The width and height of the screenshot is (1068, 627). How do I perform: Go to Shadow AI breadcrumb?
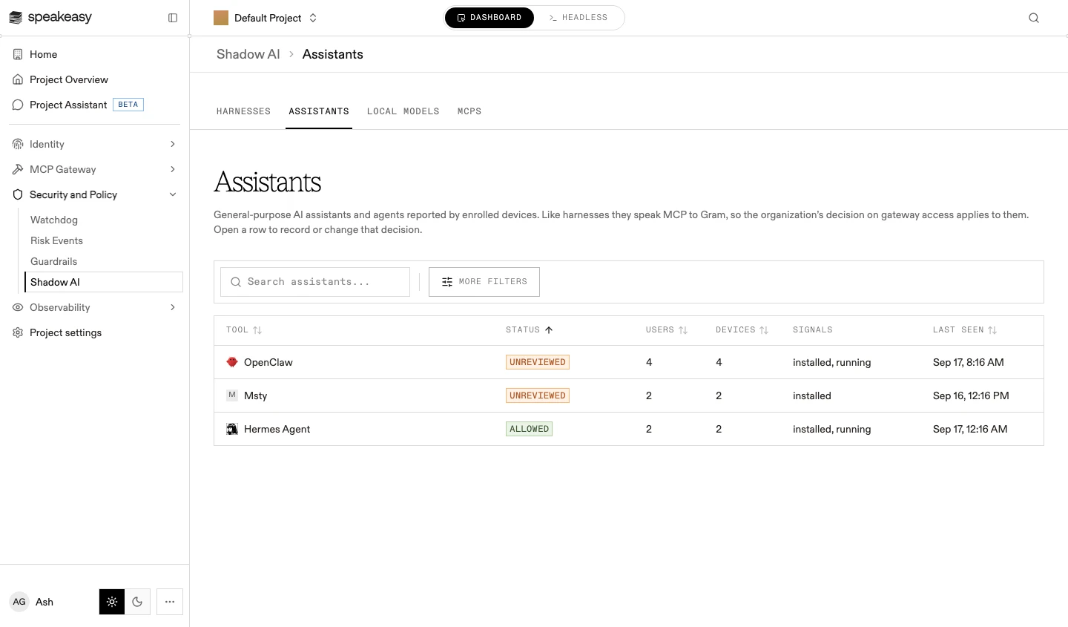pos(248,54)
